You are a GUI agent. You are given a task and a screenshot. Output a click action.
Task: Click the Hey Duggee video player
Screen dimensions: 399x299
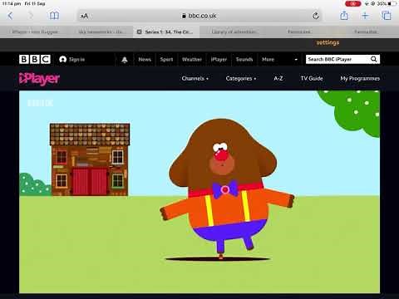[199, 192]
